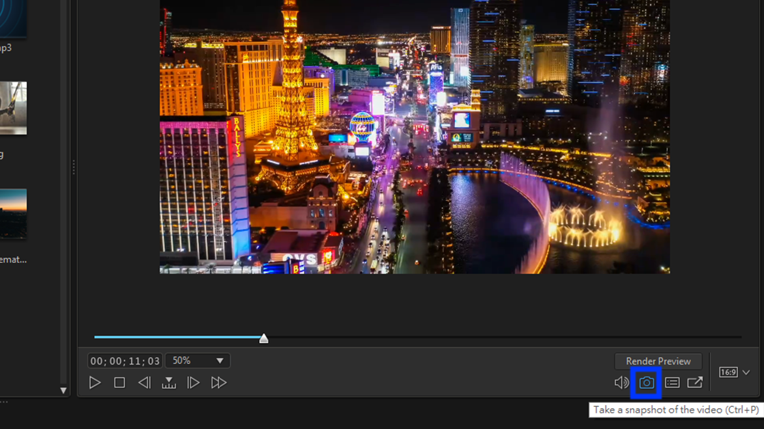The height and width of the screenshot is (429, 764).
Task: Stop playback with the square Stop icon
Action: pyautogui.click(x=119, y=383)
